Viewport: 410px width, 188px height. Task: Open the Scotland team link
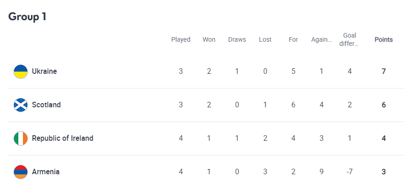pyautogui.click(x=46, y=105)
